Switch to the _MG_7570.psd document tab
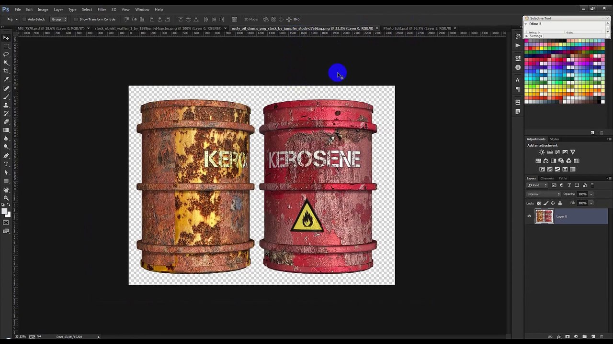Image resolution: width=613 pixels, height=344 pixels. (51, 28)
